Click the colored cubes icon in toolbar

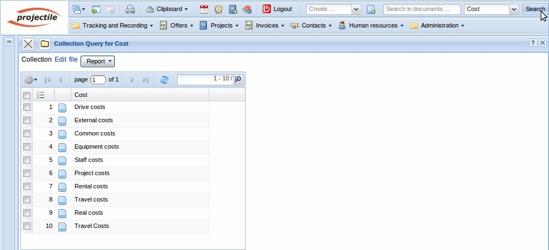(x=247, y=9)
